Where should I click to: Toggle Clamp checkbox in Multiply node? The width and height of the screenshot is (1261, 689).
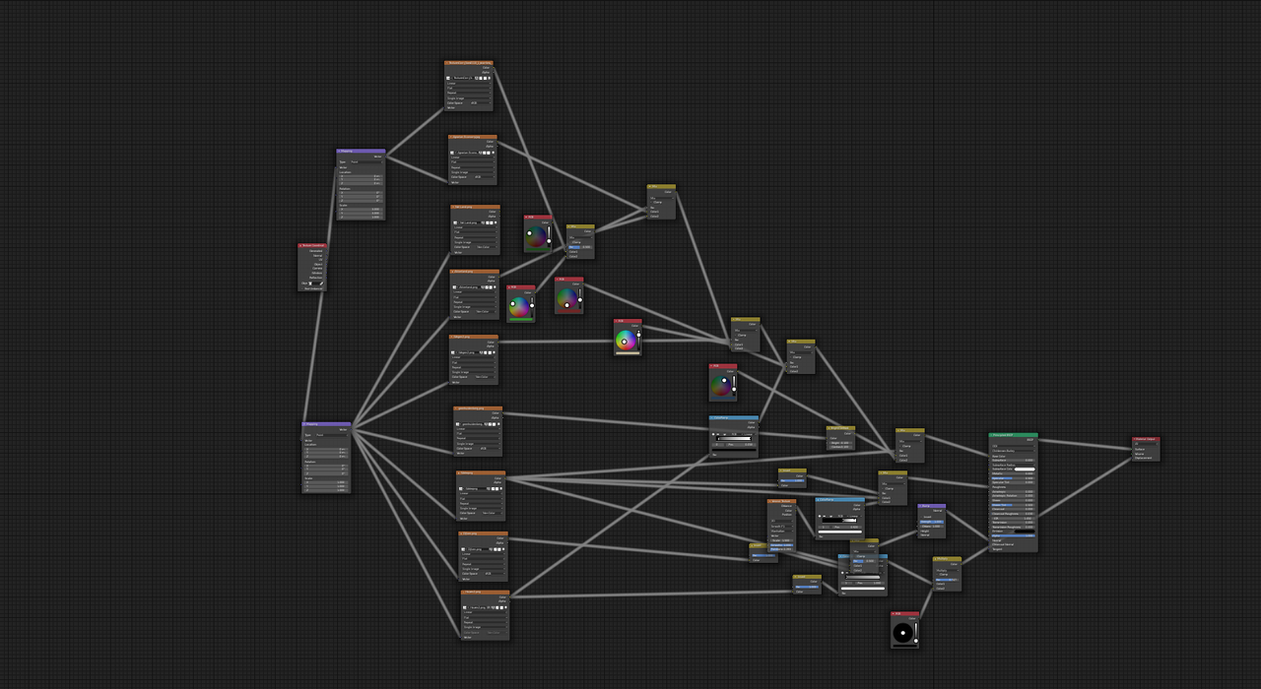[x=938, y=575]
